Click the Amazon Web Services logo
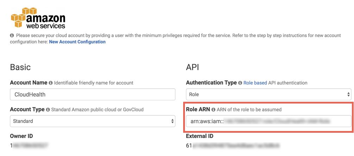The width and height of the screenshot is (354, 156). coord(38,18)
